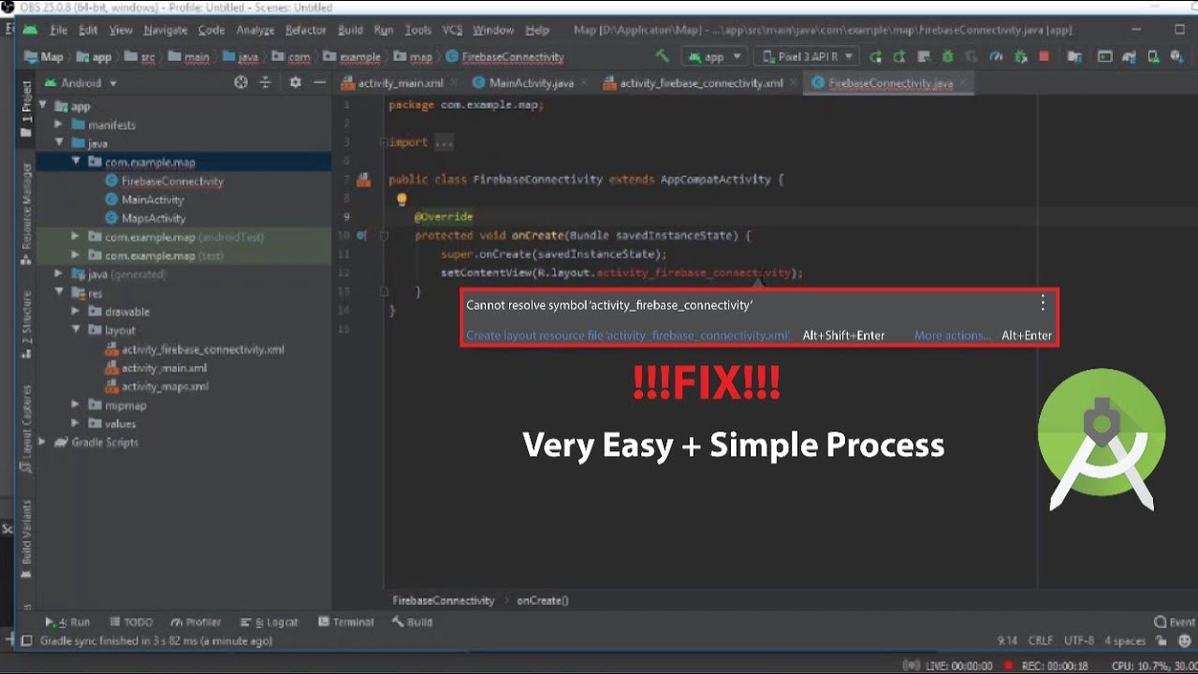Click the src folder in navigation breadcrumb
This screenshot has height=674, width=1198.
(140, 57)
